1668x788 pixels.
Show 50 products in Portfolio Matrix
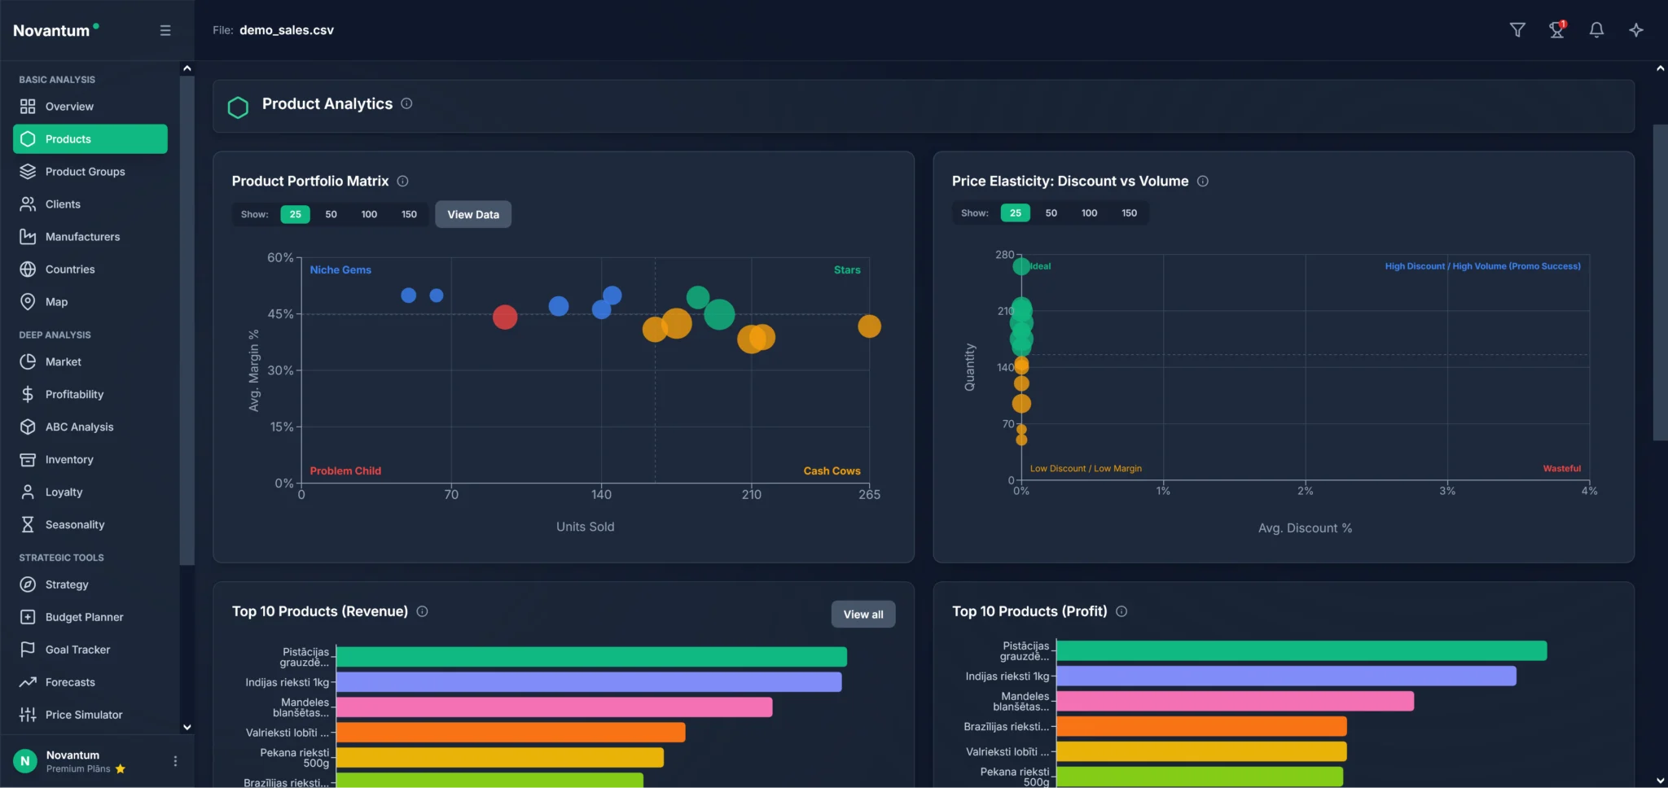click(x=331, y=215)
